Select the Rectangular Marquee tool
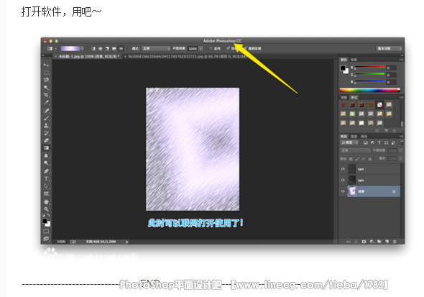Image resolution: width=424 pixels, height=297 pixels. tap(46, 73)
